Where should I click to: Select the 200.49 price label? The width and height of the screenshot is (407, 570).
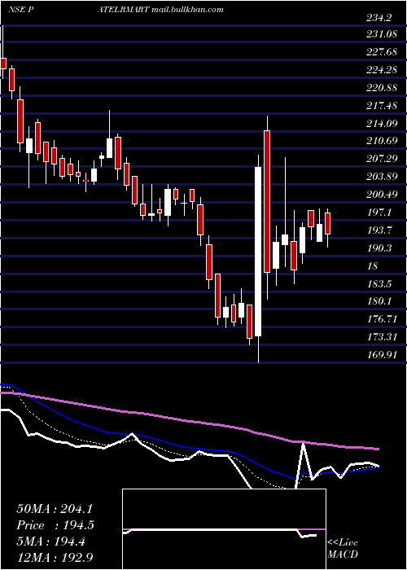point(381,195)
